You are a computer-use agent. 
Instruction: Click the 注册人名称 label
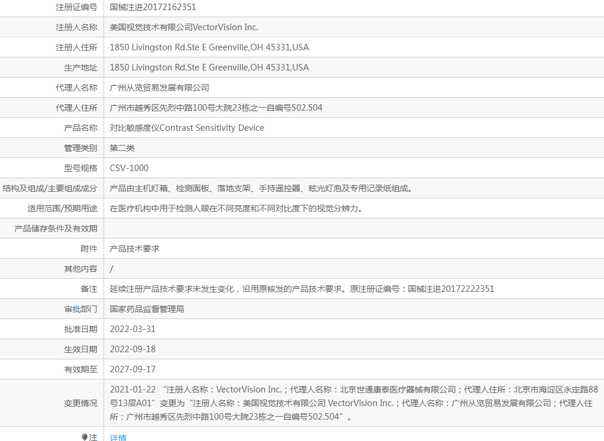tap(77, 27)
